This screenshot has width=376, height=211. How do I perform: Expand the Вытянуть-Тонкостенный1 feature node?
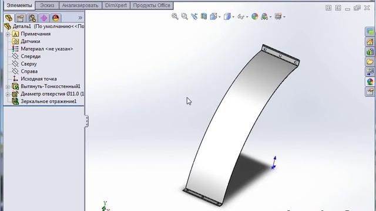(8, 87)
